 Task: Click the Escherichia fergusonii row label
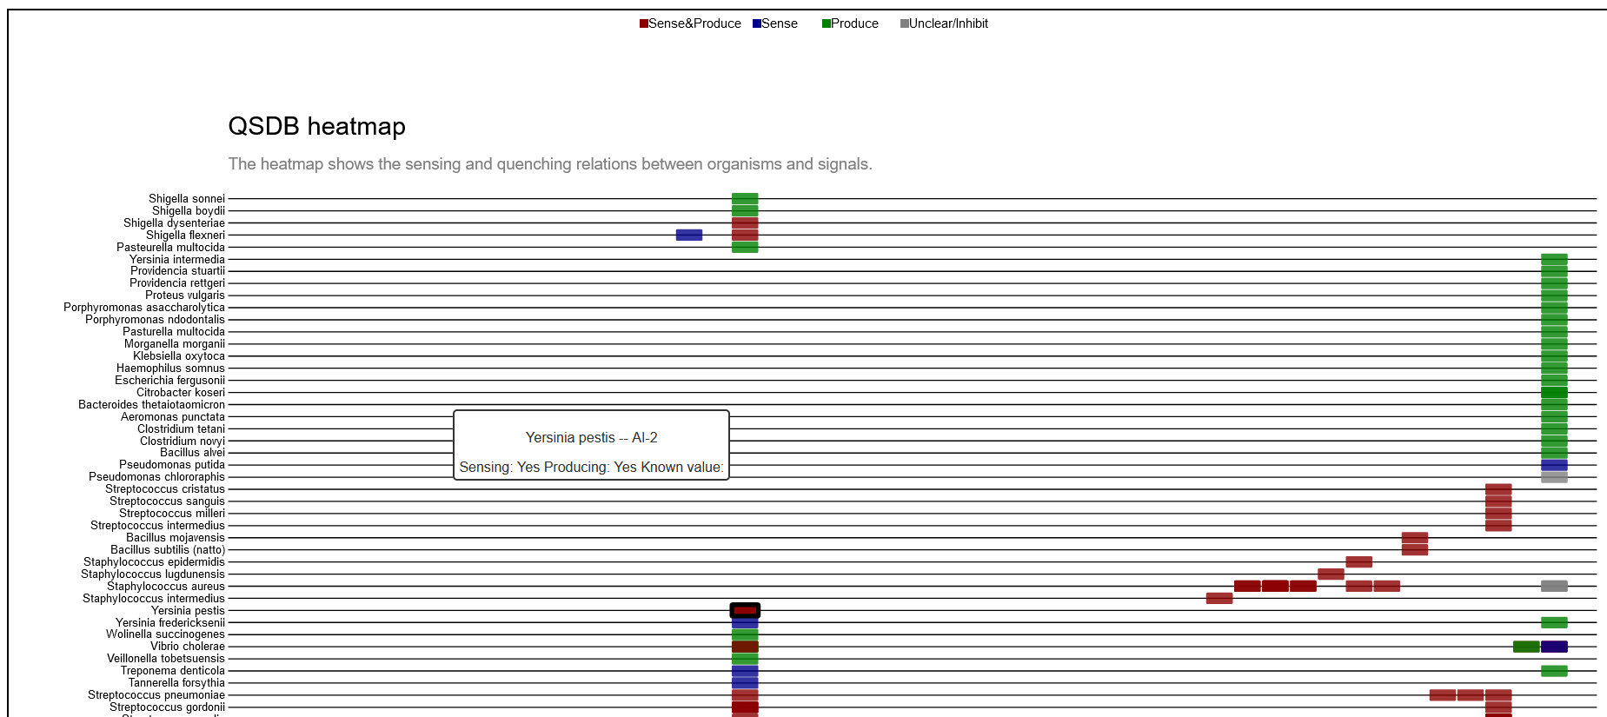(170, 381)
